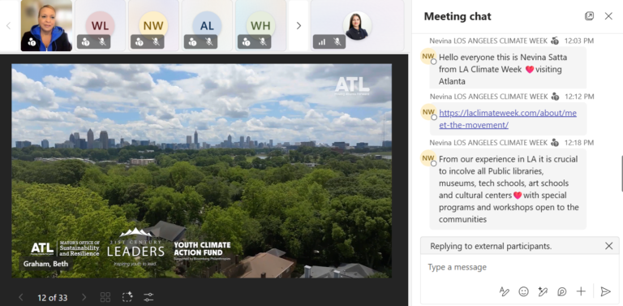
Task: Open the text Format options icon
Action: pos(505,291)
